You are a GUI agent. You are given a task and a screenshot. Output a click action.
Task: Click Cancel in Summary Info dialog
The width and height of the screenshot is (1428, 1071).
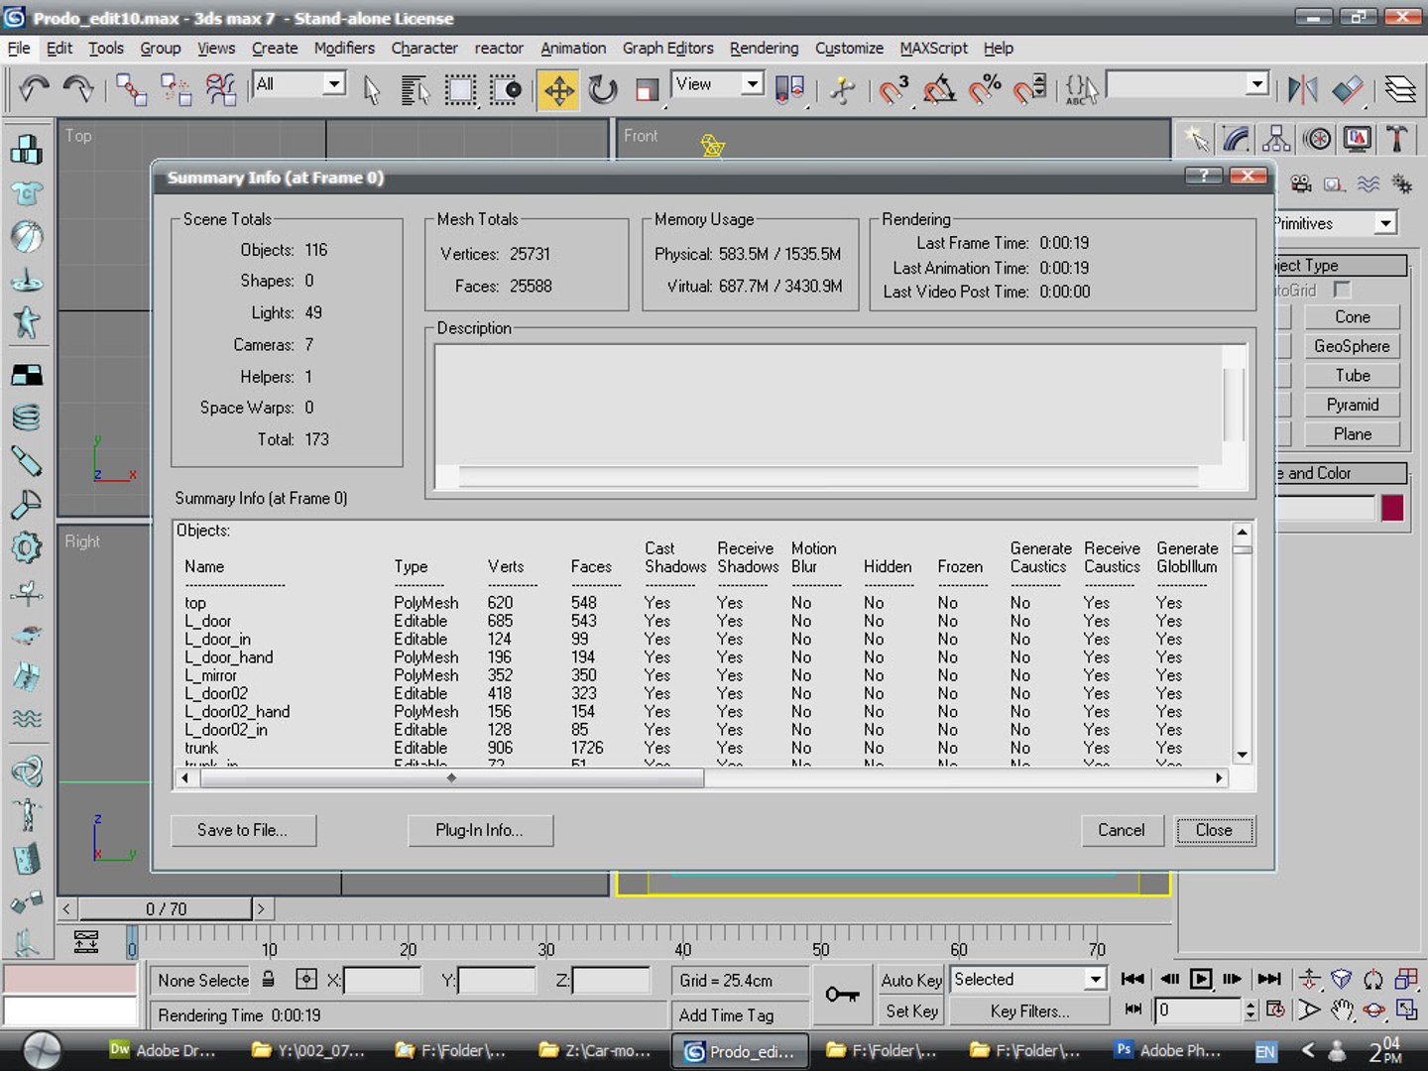click(1122, 830)
